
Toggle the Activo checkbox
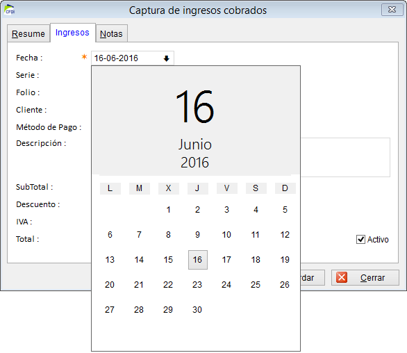click(x=360, y=239)
